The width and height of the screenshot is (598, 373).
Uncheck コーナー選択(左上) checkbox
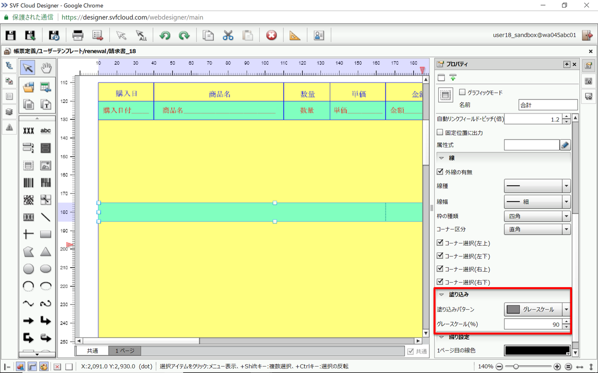[x=440, y=243]
